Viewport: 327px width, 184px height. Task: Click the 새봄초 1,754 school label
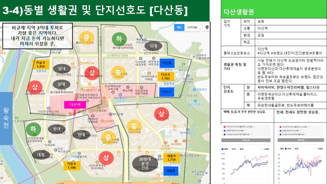click(x=172, y=158)
